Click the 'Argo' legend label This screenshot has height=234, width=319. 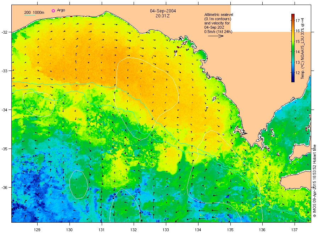[x=61, y=10]
